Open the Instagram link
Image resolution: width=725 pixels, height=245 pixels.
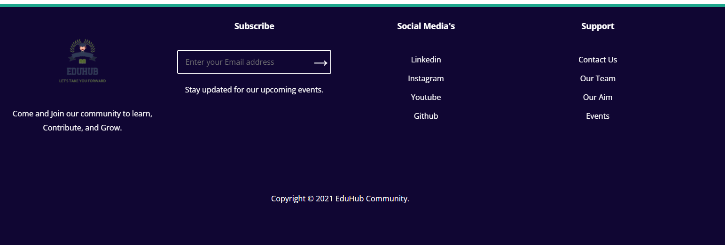(426, 78)
